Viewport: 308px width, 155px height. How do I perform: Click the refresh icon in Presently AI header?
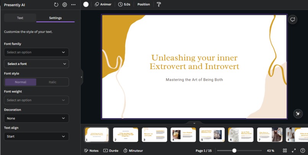tap(56, 5)
